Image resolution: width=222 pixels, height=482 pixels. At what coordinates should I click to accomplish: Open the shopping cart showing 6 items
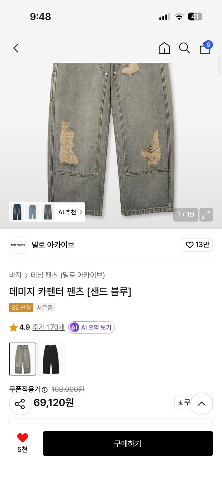(x=205, y=49)
